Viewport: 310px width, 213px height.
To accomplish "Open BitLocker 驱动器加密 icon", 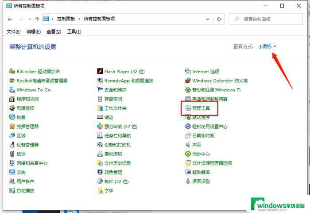I will click(x=12, y=71).
